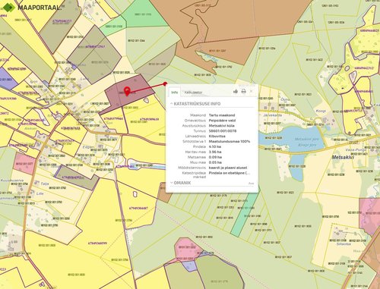380x289 pixels.
Task: Expand the Omanik section
Action: (181, 183)
